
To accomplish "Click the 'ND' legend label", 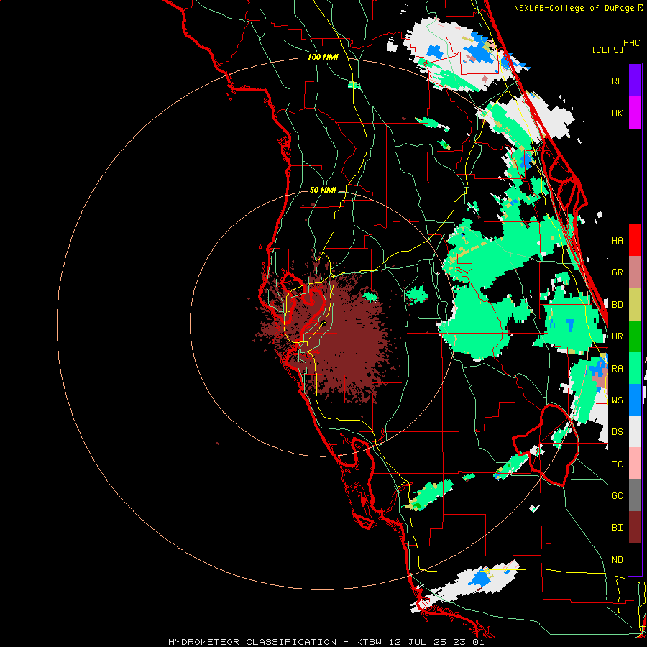I will click(x=617, y=559).
